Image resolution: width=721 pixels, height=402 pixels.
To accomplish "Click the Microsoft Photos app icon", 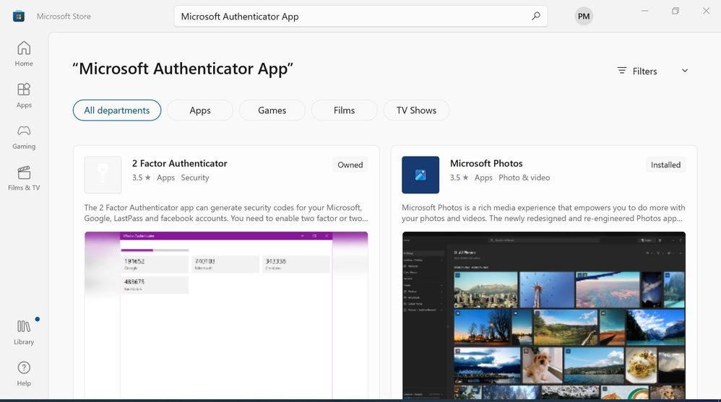I will [x=420, y=175].
